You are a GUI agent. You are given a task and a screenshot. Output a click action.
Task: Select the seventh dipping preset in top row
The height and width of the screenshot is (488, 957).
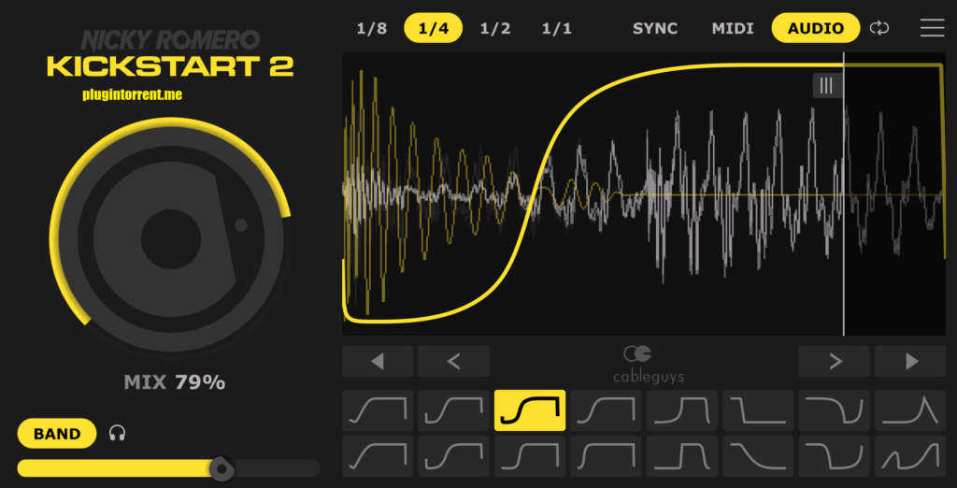point(834,410)
